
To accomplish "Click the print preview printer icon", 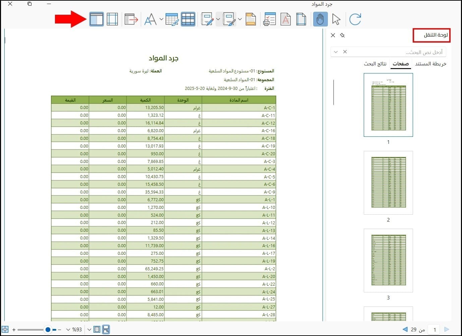I will pyautogui.click(x=270, y=19).
